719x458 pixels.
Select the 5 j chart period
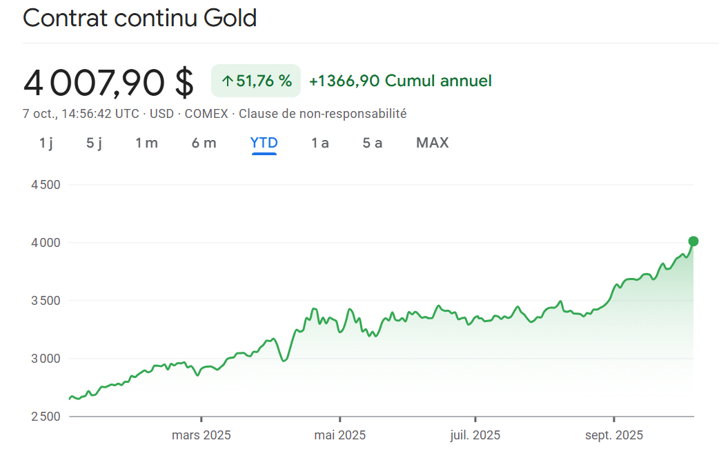94,143
